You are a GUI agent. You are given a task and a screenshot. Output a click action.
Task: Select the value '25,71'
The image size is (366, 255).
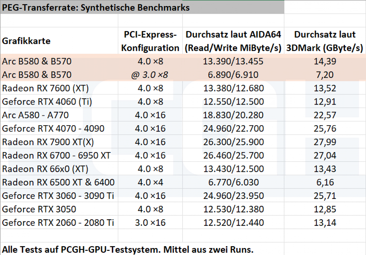tap(325, 195)
